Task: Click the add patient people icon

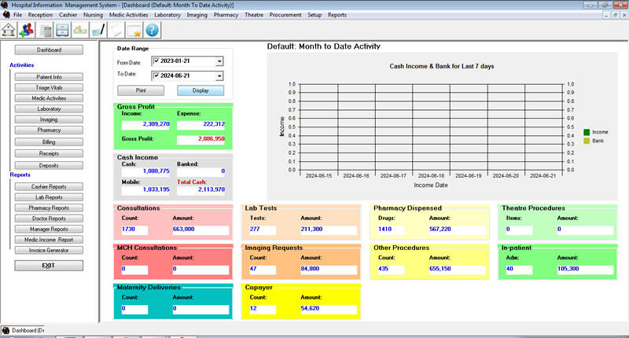Action: point(28,30)
